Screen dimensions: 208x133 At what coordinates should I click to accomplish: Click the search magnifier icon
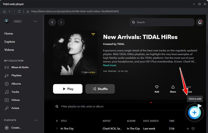(133, 22)
